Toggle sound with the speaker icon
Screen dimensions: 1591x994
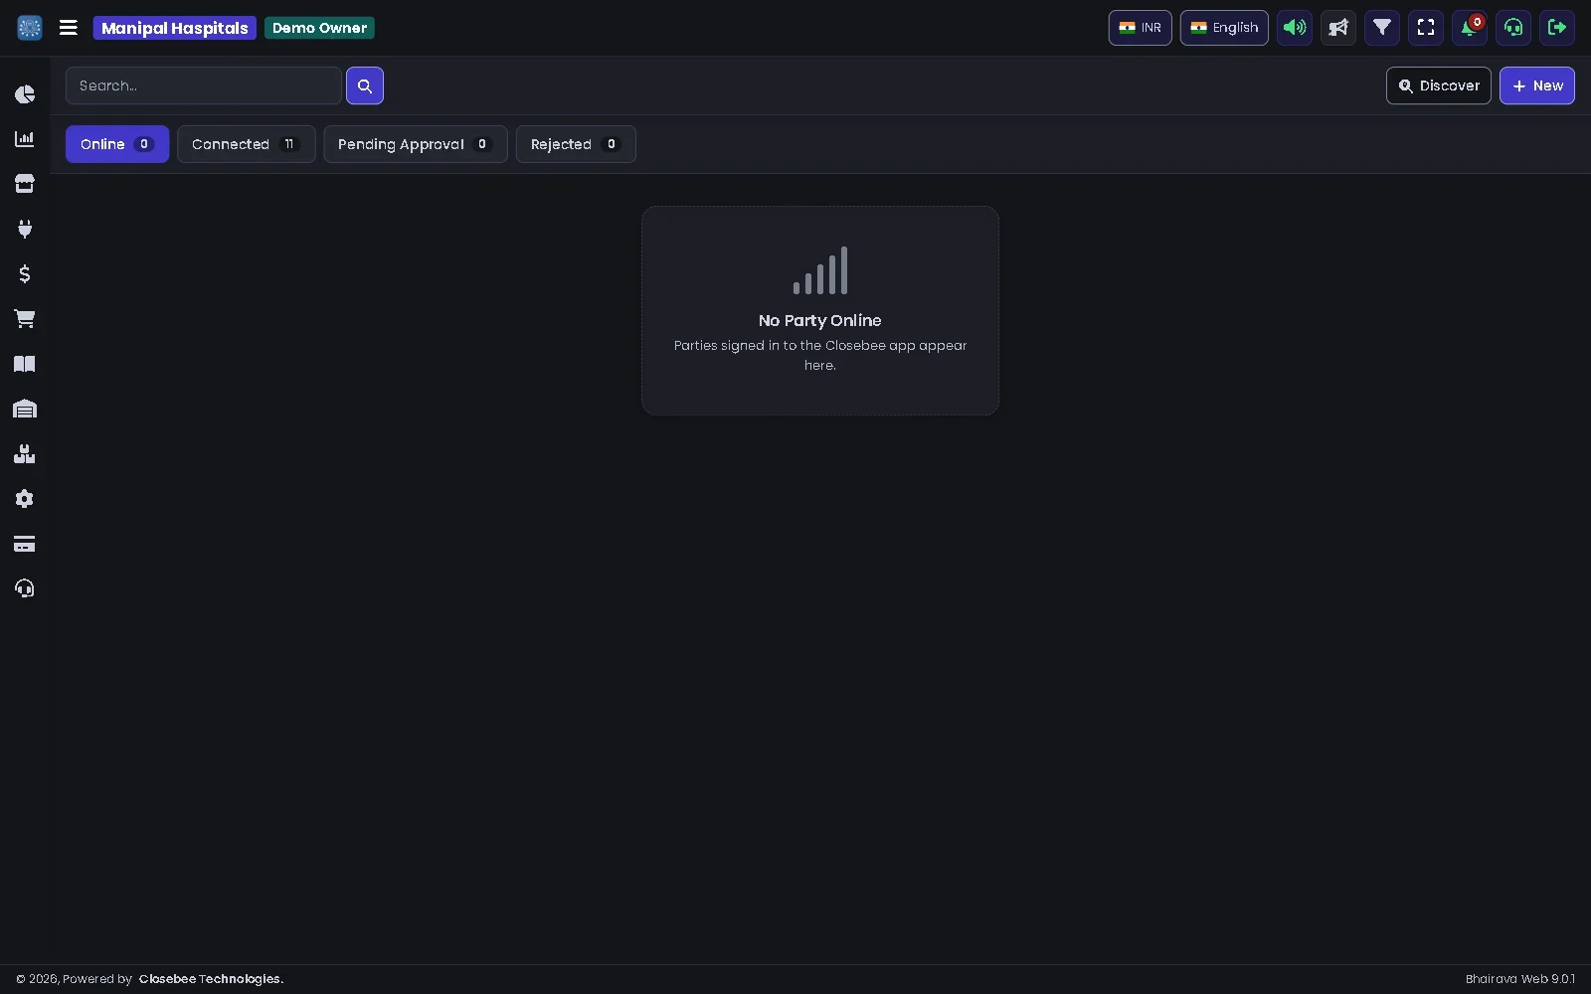[x=1295, y=28]
